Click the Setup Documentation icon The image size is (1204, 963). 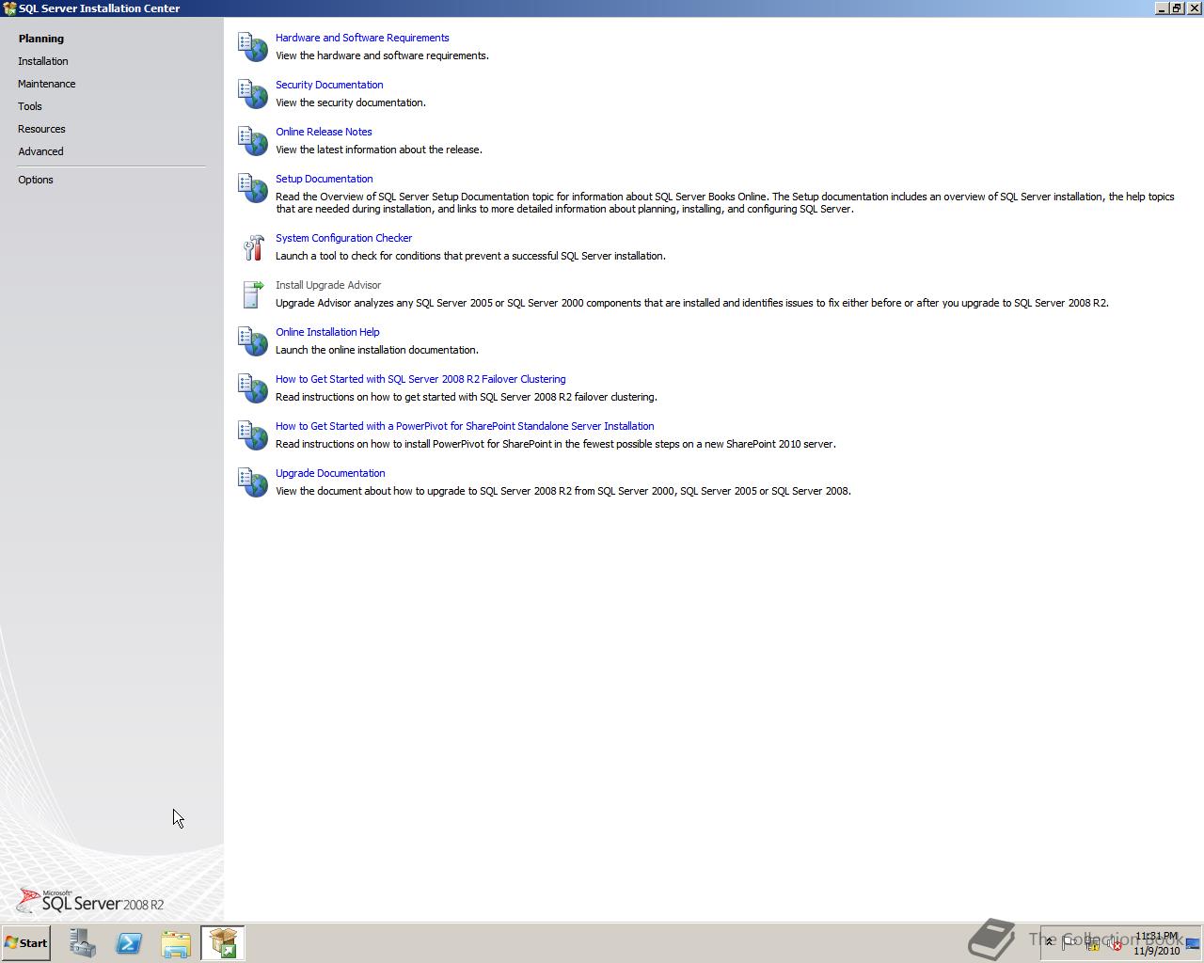point(253,188)
